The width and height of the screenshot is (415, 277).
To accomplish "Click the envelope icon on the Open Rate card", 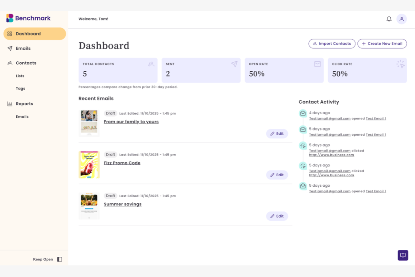I will click(x=317, y=64).
